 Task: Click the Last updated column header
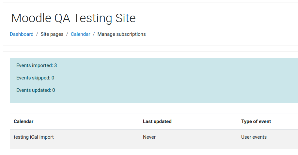tap(157, 121)
